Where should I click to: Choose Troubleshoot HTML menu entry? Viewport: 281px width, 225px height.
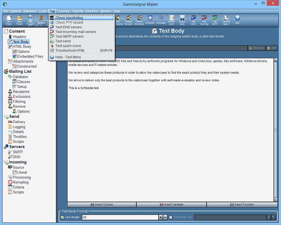(82, 51)
